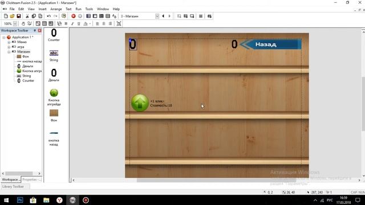The image size is (365, 205).
Task: Go to the previous frame arrow
Action: (x=163, y=16)
